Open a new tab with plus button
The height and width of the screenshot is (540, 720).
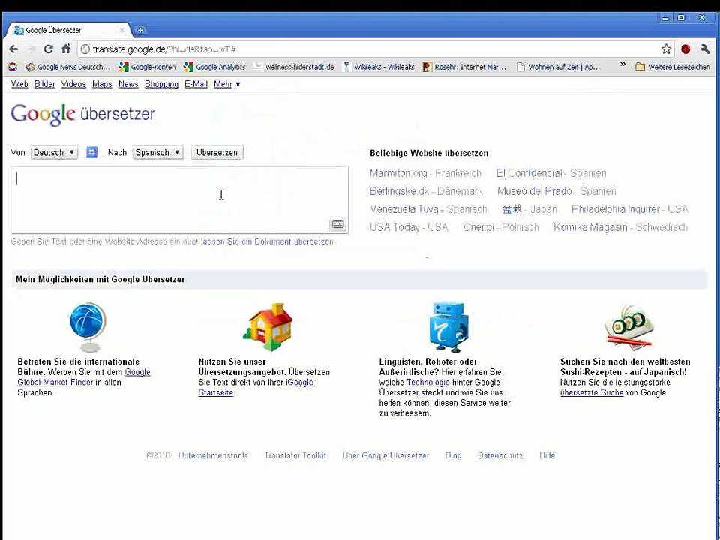(x=140, y=30)
